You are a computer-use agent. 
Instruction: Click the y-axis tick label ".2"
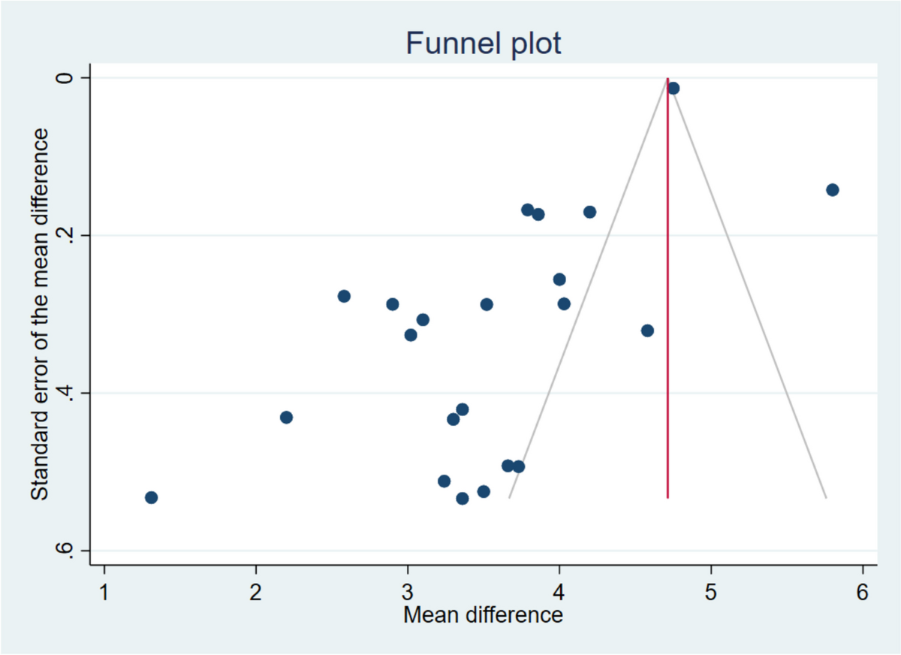tap(65, 235)
